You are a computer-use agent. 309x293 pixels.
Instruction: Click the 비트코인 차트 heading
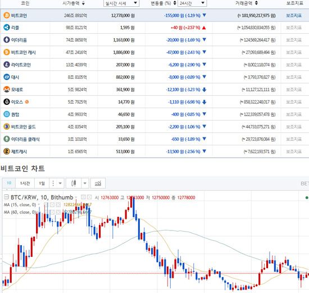pyautogui.click(x=22, y=168)
